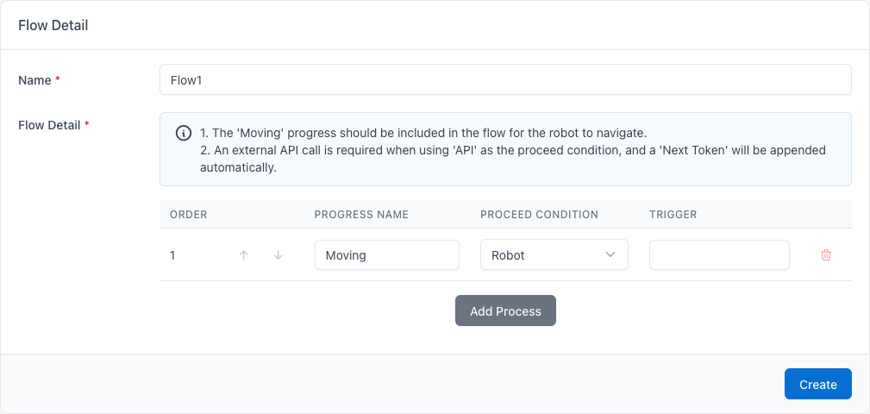Screen dimensions: 870x414
Task: Click the empty Trigger input field
Action: tap(719, 255)
